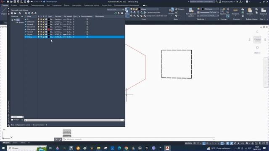Open workspace switching gear in status bar
Viewport: 269px width, 151px height.
point(247,143)
